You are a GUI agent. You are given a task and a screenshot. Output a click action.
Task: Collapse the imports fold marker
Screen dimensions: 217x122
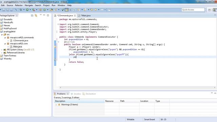pos(58,24)
